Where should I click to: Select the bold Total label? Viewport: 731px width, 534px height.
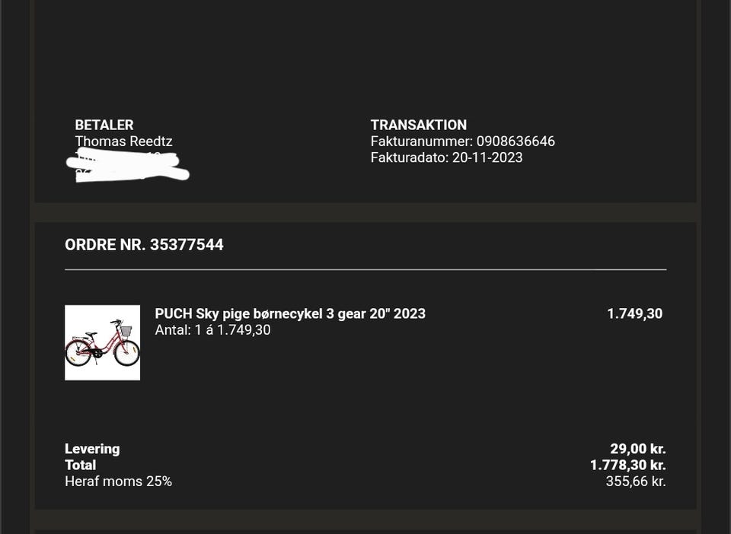[x=80, y=465]
